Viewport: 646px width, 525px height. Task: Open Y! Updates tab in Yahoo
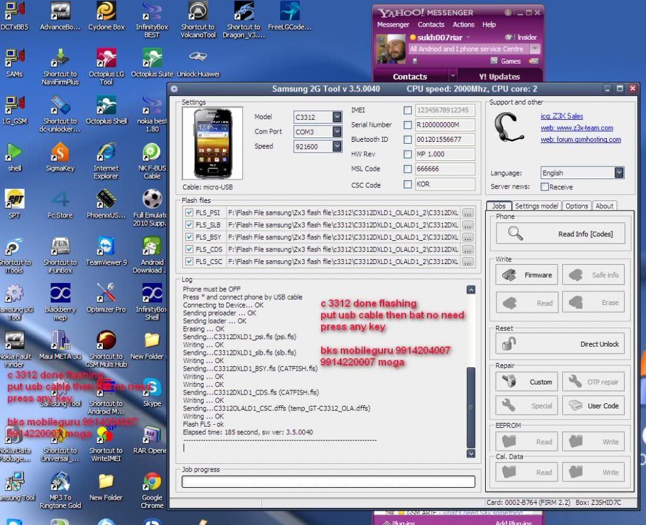point(500,76)
